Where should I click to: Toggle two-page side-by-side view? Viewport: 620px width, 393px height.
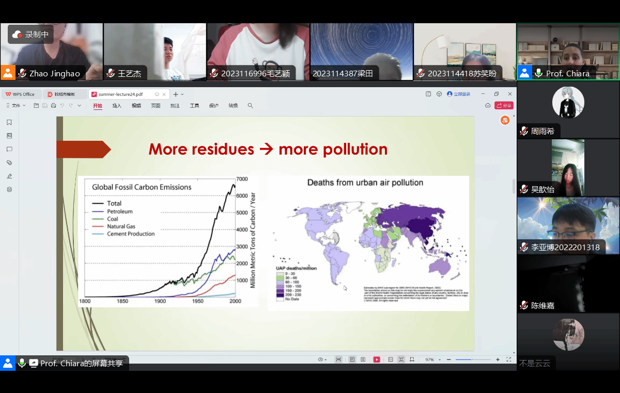click(363, 359)
